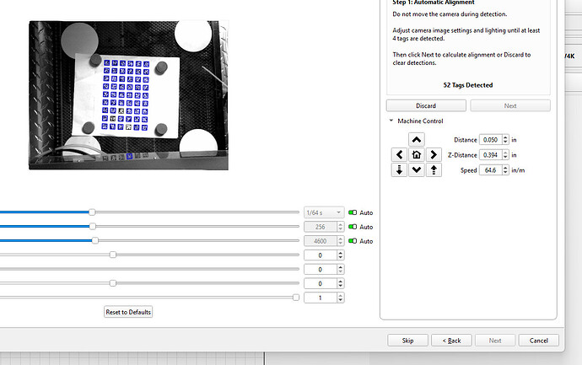Click the jog up arrow button

[417, 139]
